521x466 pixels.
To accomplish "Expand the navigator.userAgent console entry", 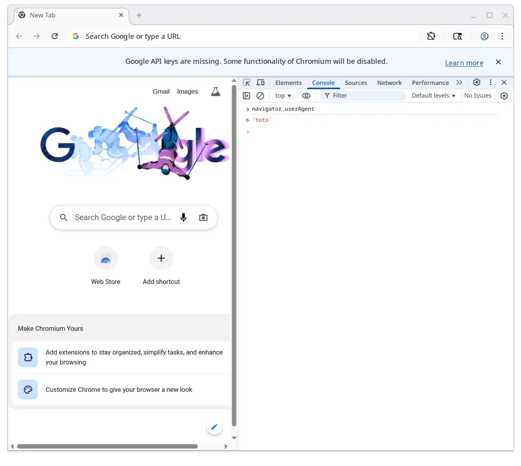I will [x=247, y=109].
